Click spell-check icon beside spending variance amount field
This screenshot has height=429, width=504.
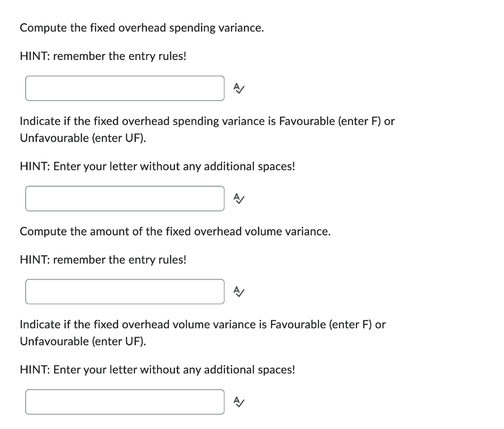coord(239,88)
